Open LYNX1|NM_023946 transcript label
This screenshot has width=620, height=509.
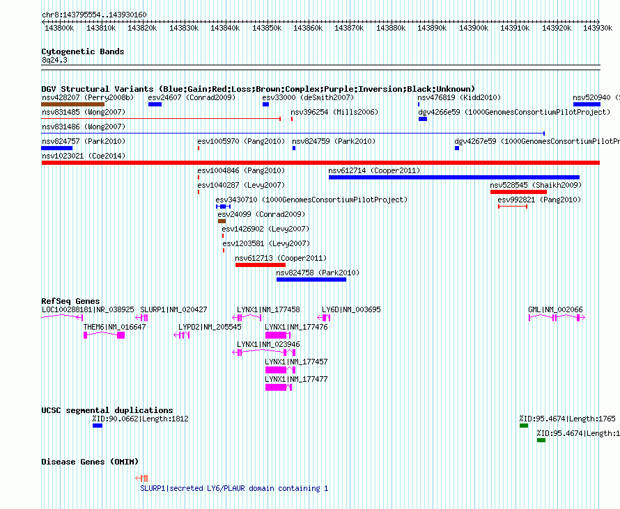pyautogui.click(x=268, y=344)
